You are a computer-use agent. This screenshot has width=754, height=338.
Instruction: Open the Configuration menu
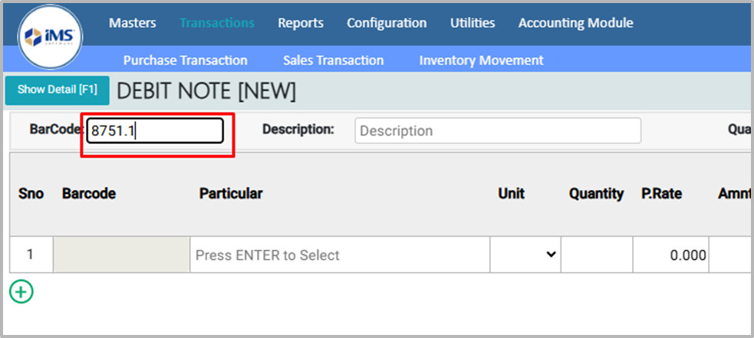(x=387, y=23)
